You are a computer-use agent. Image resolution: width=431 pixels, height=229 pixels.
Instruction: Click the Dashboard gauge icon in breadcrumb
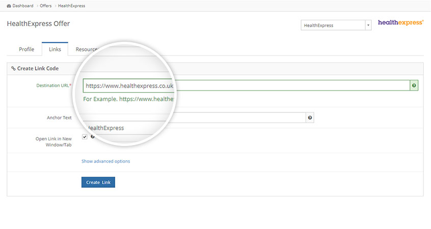pyautogui.click(x=9, y=6)
